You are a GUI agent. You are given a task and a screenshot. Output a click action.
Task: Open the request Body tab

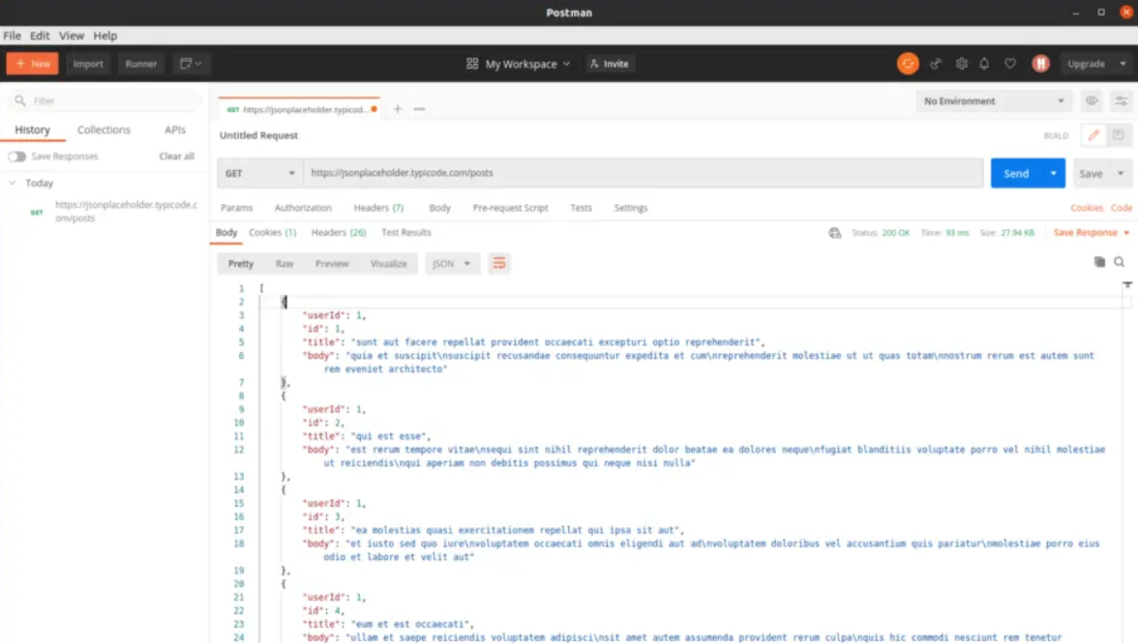coord(439,208)
